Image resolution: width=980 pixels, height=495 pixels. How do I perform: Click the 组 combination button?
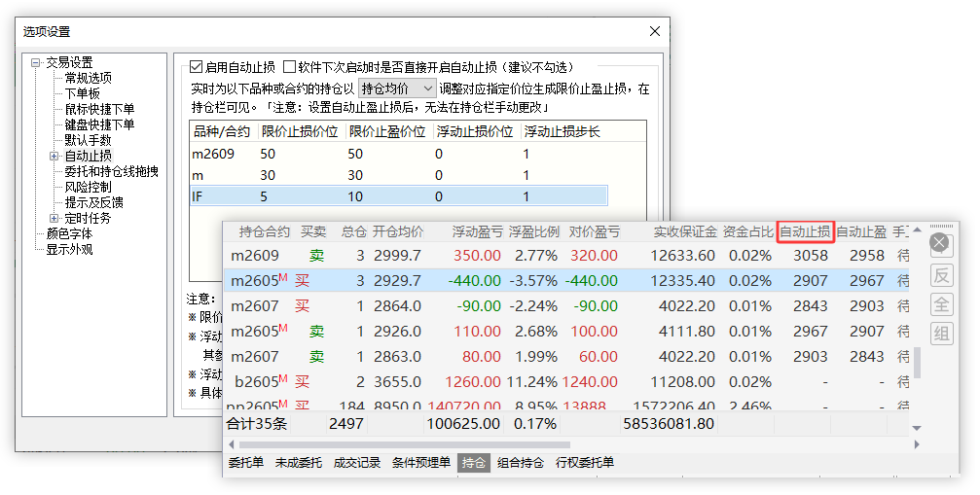[x=939, y=335]
